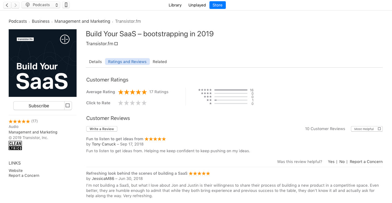This screenshot has width=392, height=203.
Task: Mark the review as not helpful with No
Action: (342, 161)
